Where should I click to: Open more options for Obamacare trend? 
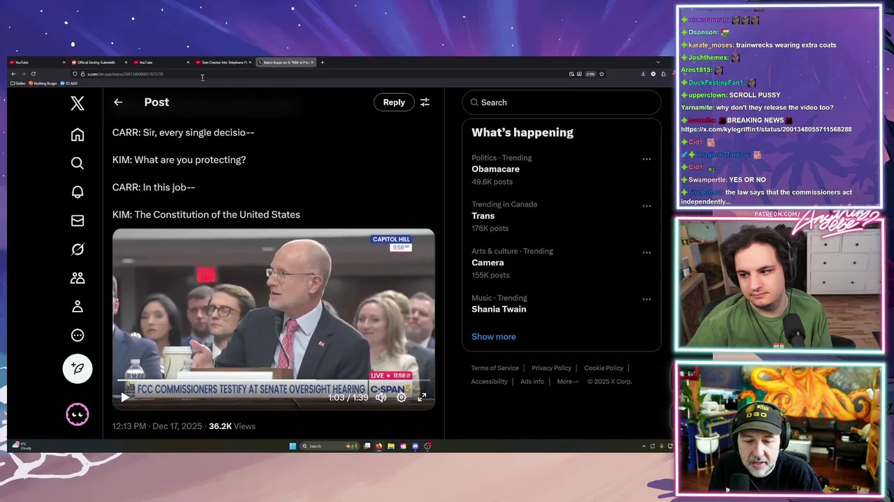647,159
